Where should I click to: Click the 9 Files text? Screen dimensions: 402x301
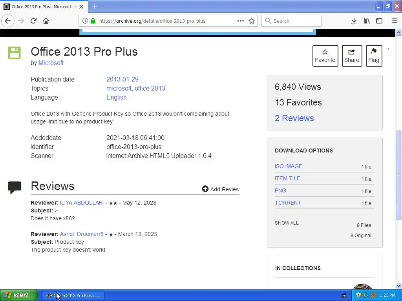pos(364,225)
